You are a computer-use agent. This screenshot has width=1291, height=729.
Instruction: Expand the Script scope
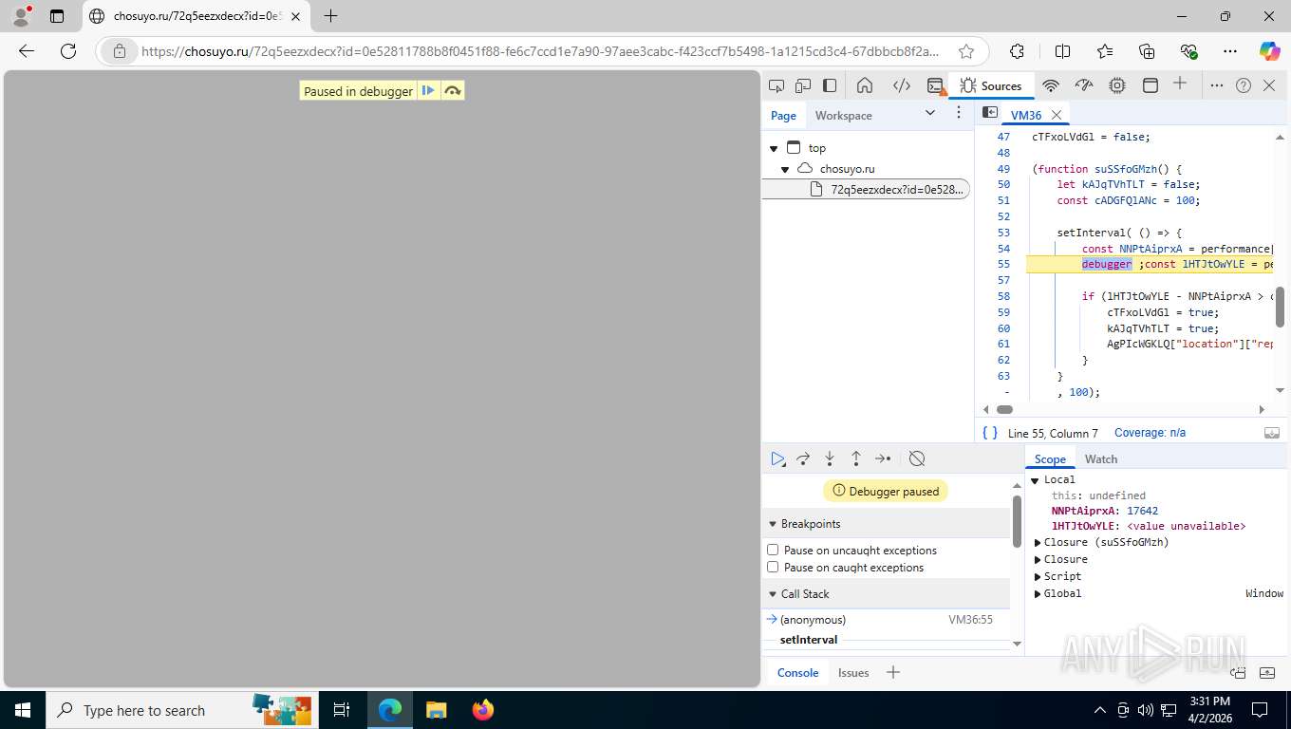tap(1038, 577)
